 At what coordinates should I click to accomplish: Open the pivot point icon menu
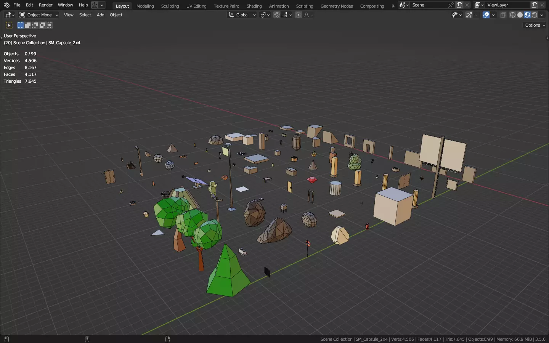[265, 15]
